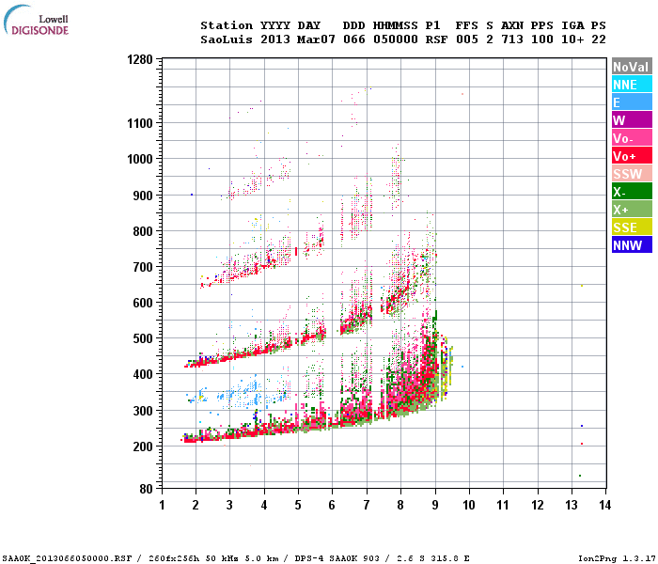
Task: Click the 1100 height axis label
Action: pos(140,123)
